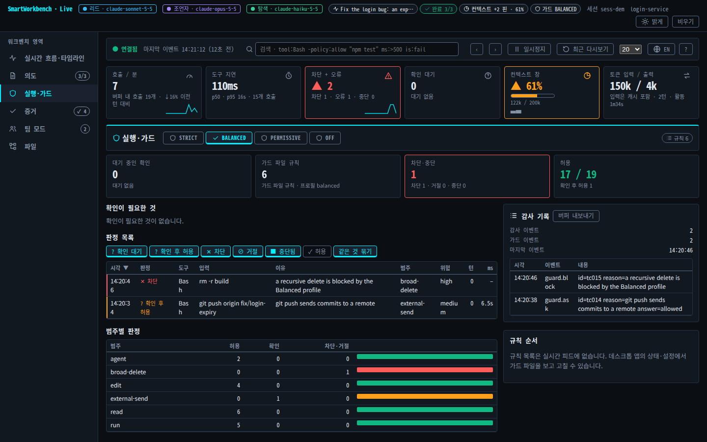The height and width of the screenshot is (442, 707).
Task: Select the PERMISSIVE guard profile
Action: 281,138
